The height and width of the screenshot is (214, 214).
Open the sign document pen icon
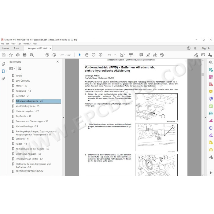[155, 55]
